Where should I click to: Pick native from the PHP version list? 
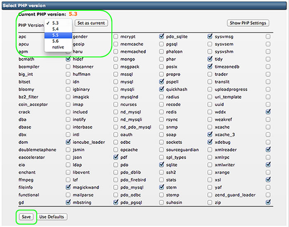58,47
